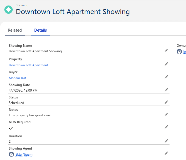
Task: Open the Owner name link
Action: click(184, 52)
